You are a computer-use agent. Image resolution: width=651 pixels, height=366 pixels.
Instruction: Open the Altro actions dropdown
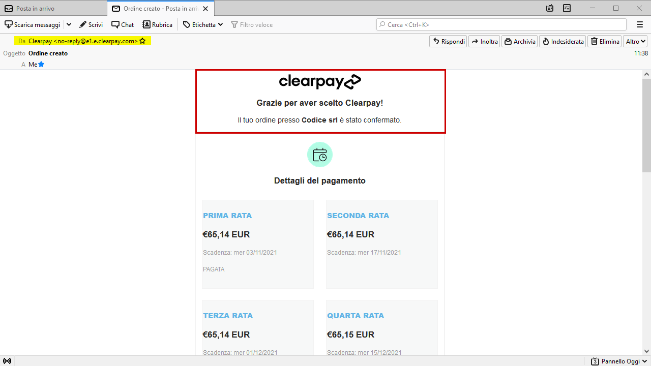(635, 42)
